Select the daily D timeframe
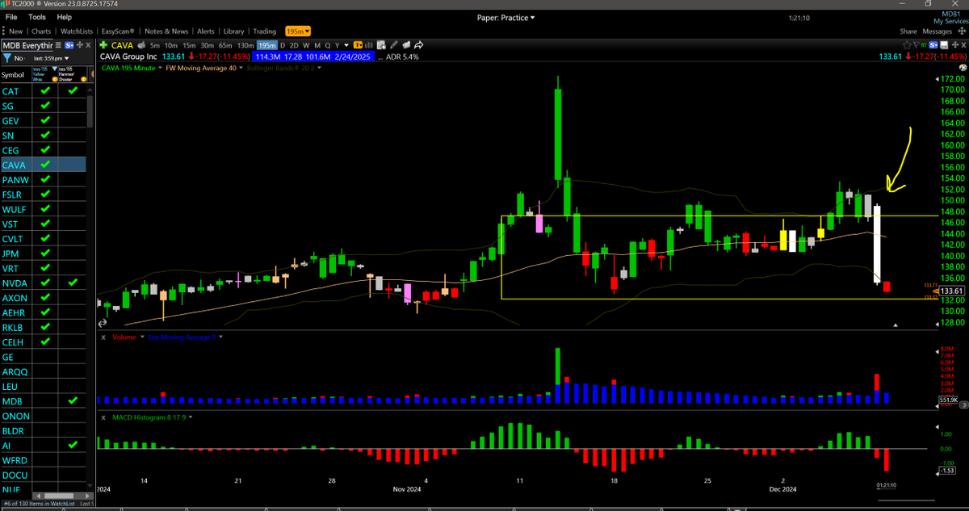The height and width of the screenshot is (511, 969). (283, 45)
